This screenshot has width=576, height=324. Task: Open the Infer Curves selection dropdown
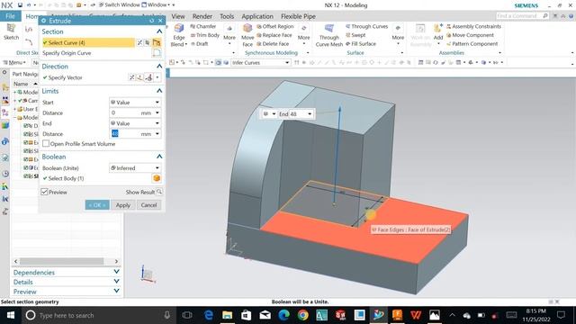(260, 62)
